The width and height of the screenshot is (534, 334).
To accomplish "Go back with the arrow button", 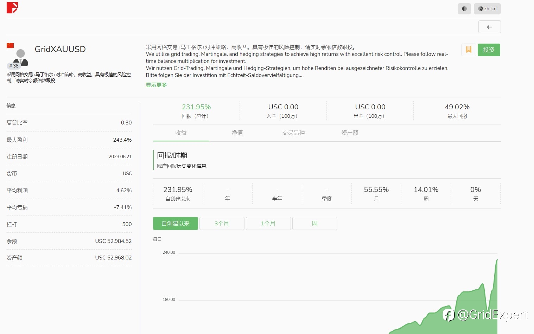I will pyautogui.click(x=489, y=27).
